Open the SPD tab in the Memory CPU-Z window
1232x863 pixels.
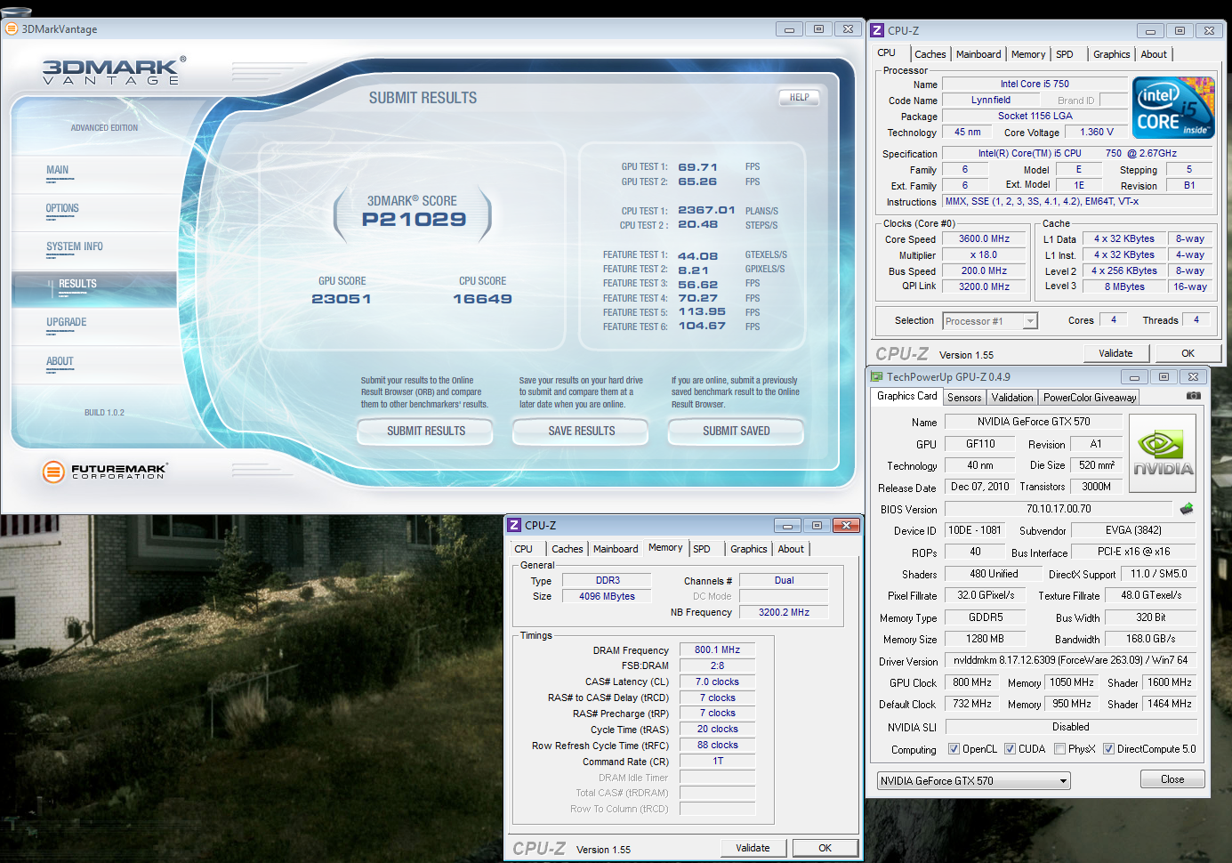[x=702, y=549]
